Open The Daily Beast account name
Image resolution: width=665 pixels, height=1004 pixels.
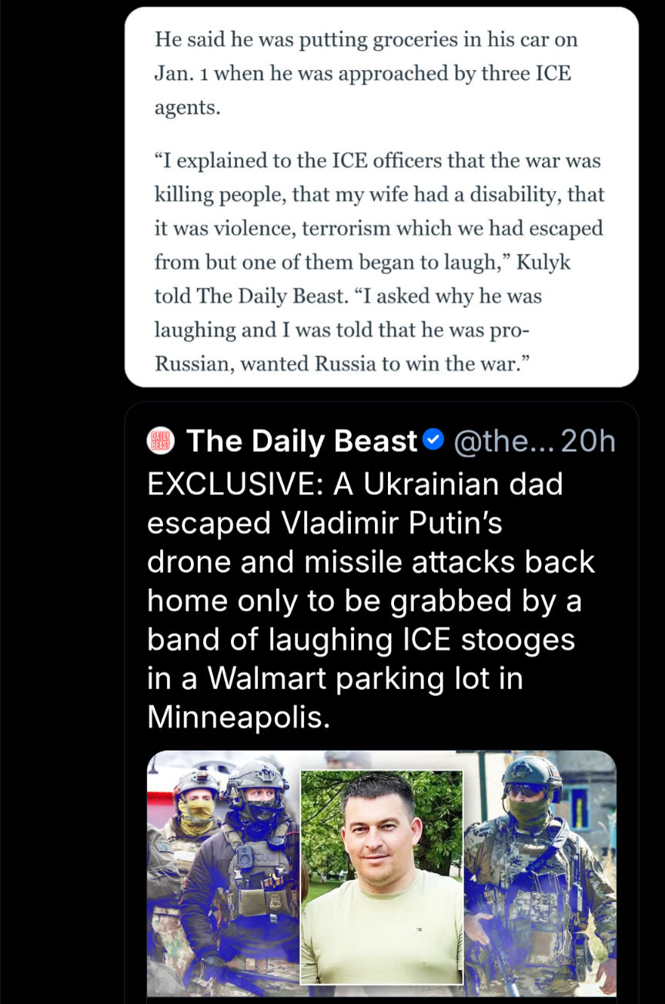301,441
